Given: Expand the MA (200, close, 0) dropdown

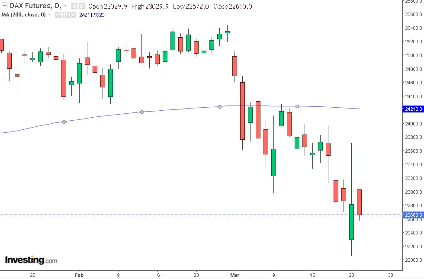Looking at the screenshot, I should 49,14.
